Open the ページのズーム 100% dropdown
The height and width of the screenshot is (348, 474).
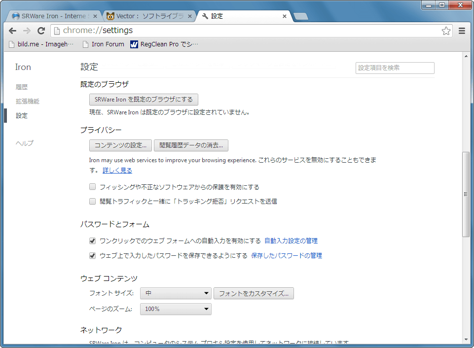176,309
